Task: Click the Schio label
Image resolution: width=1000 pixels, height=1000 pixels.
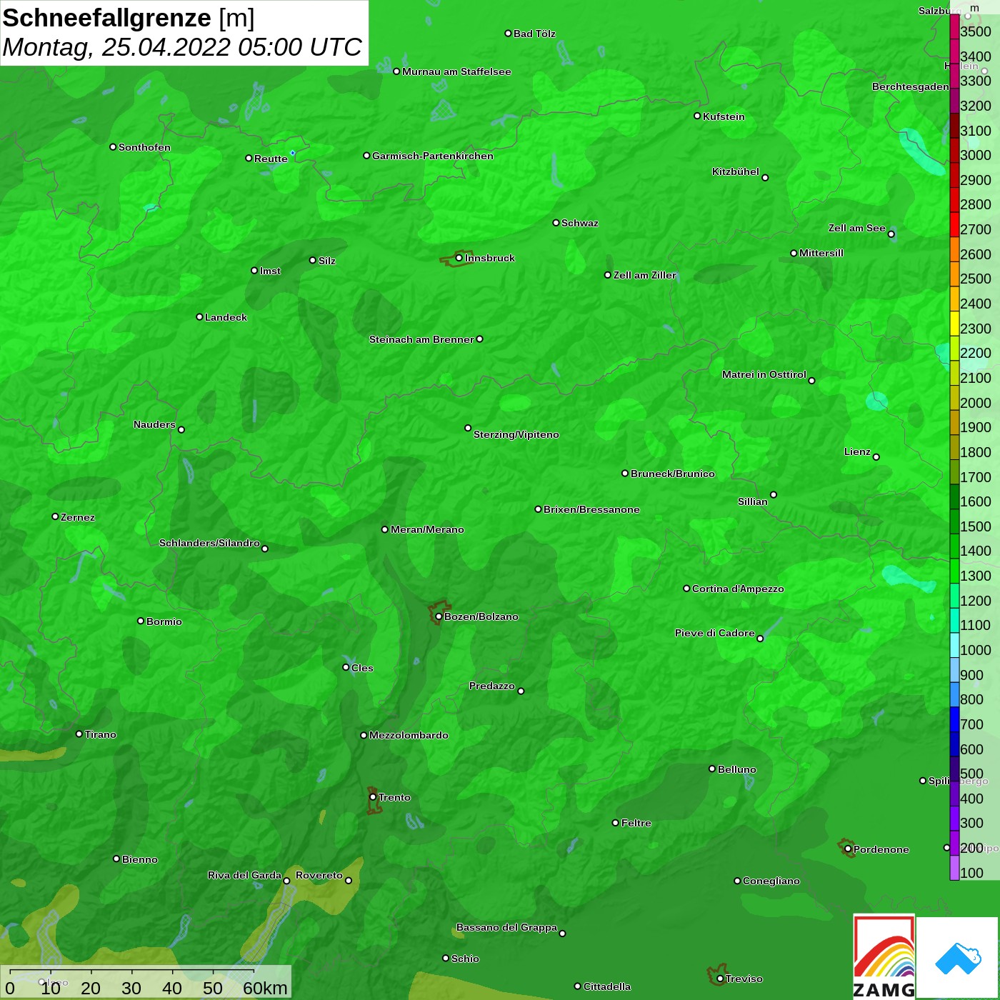Action: pyautogui.click(x=466, y=959)
